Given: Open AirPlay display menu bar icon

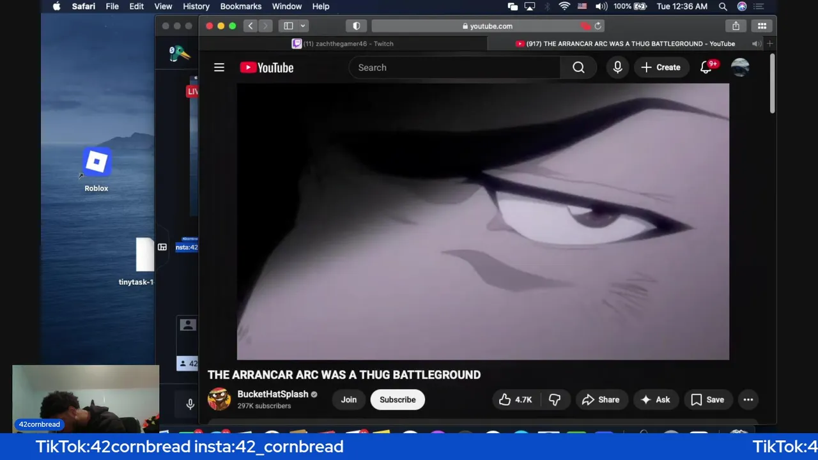Looking at the screenshot, I should coord(530,6).
